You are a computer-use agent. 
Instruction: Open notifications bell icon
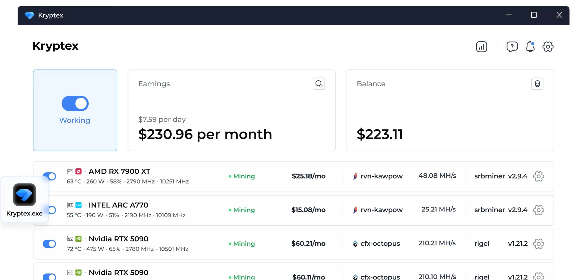click(x=530, y=47)
